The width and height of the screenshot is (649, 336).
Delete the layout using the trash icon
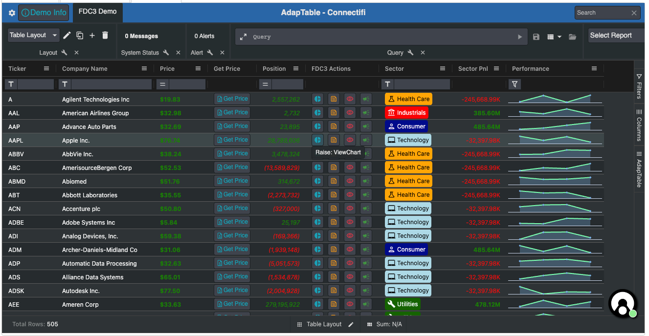click(105, 35)
